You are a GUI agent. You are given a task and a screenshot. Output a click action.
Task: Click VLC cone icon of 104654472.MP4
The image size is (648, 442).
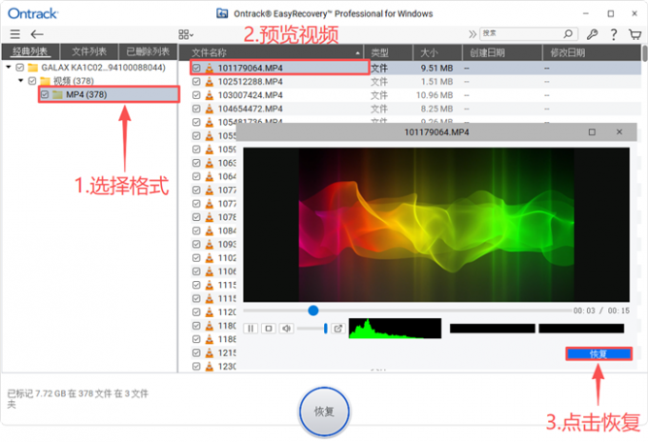(x=210, y=109)
